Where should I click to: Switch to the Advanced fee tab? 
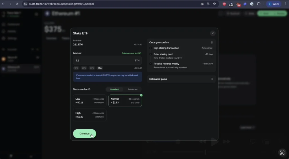point(132,90)
